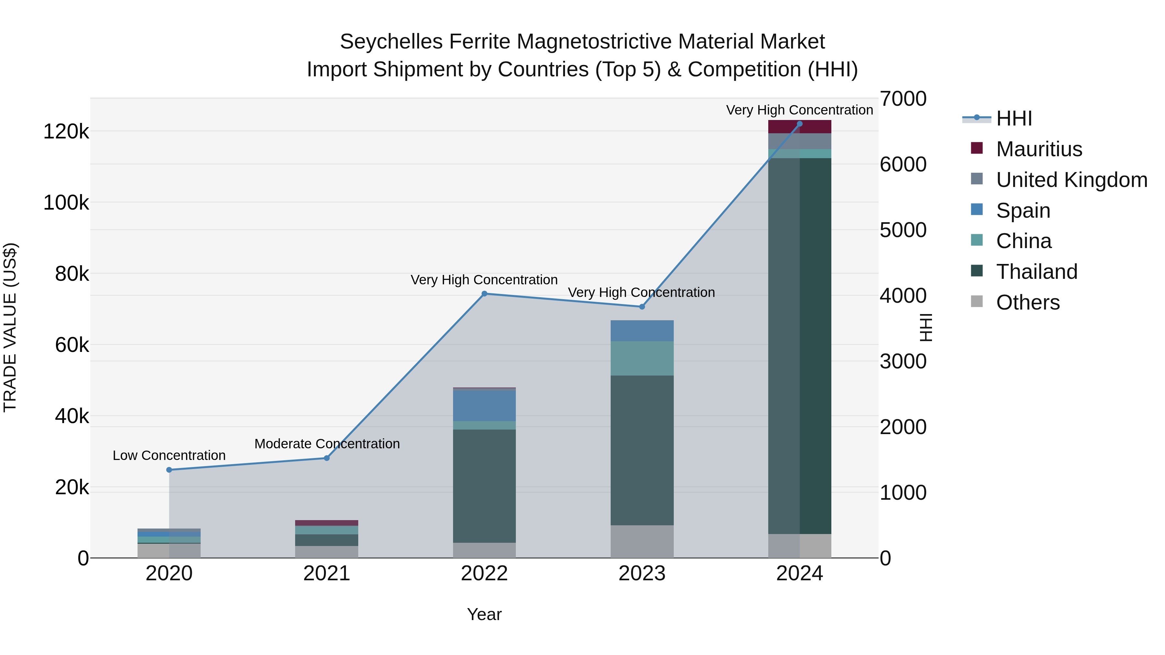
Task: Click the HHI marker for 2024
Action: 800,124
